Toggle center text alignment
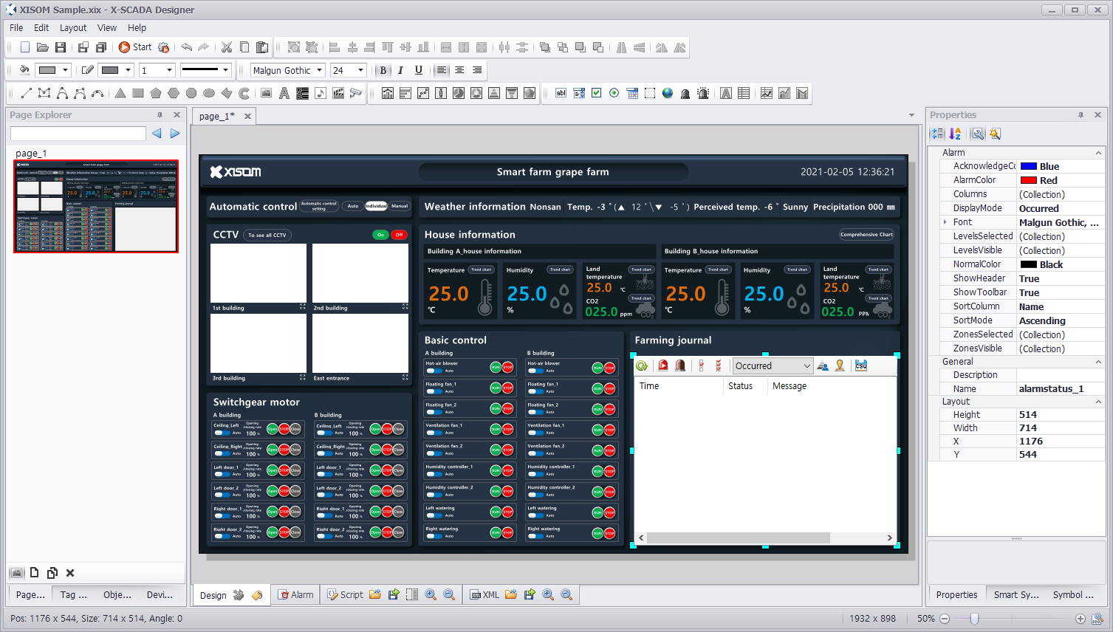The height and width of the screenshot is (632, 1113). [459, 70]
